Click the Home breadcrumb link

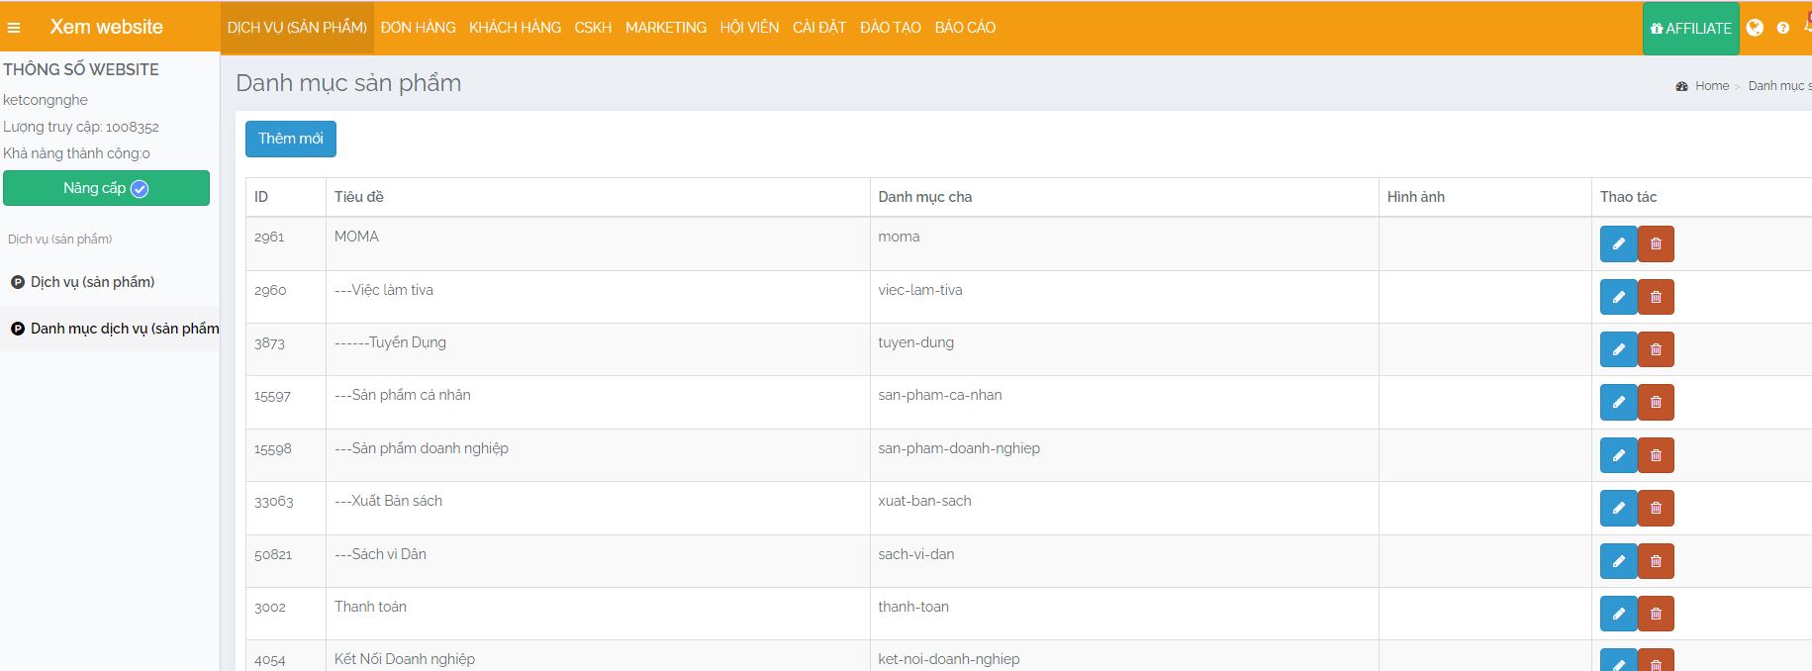point(1711,86)
